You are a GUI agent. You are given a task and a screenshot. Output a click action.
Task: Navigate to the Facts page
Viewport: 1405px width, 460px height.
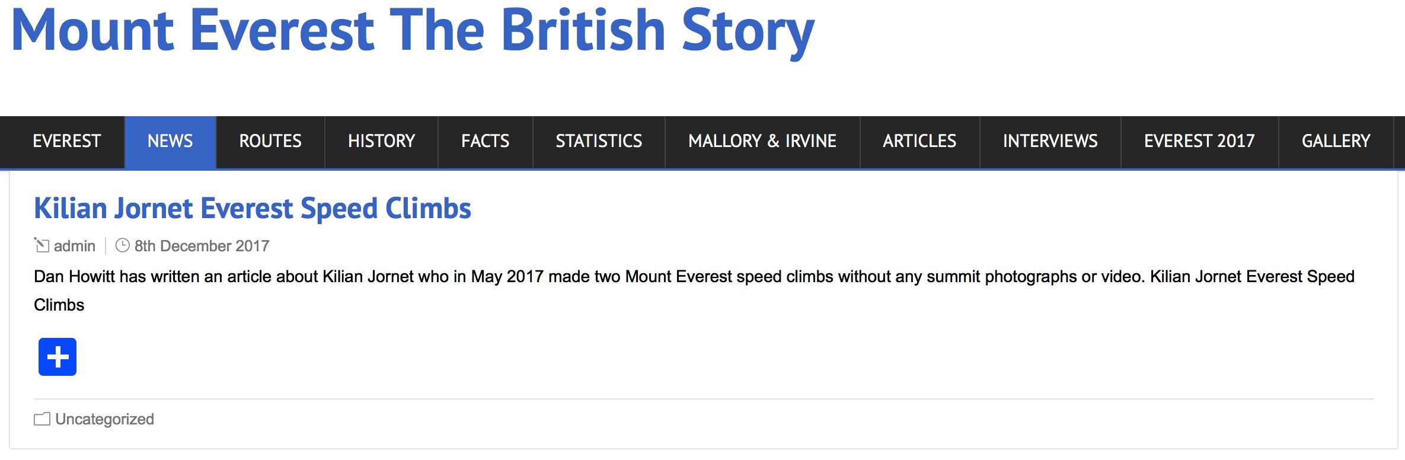pyautogui.click(x=485, y=141)
